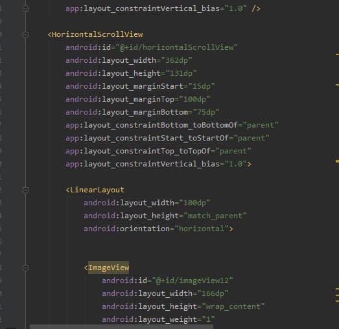
Task: Click the layout_constraintTop_toTopOf attribute
Action: point(147,151)
